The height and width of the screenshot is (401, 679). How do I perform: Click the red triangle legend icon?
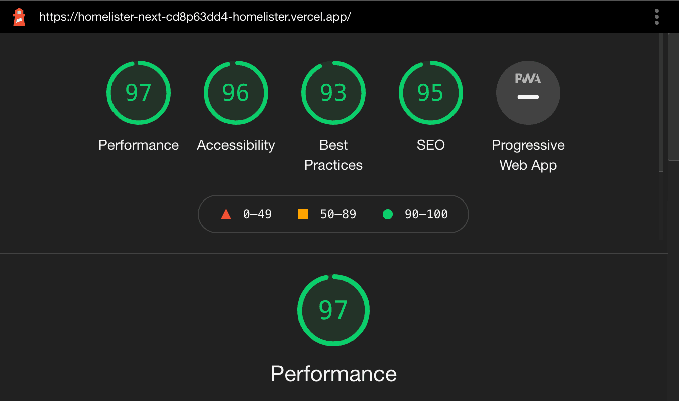(226, 215)
